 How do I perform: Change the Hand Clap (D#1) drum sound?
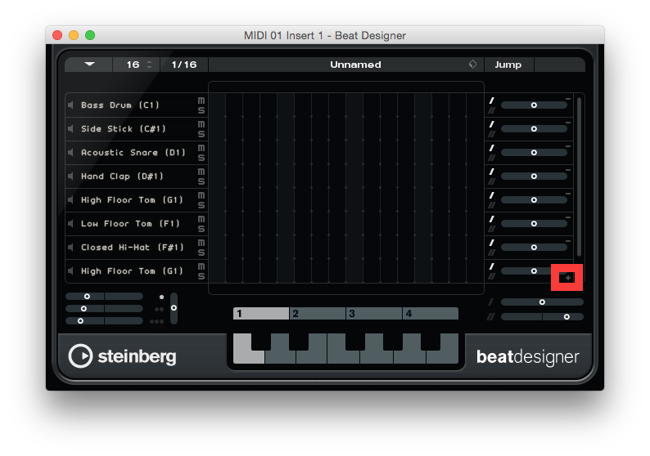coord(122,177)
